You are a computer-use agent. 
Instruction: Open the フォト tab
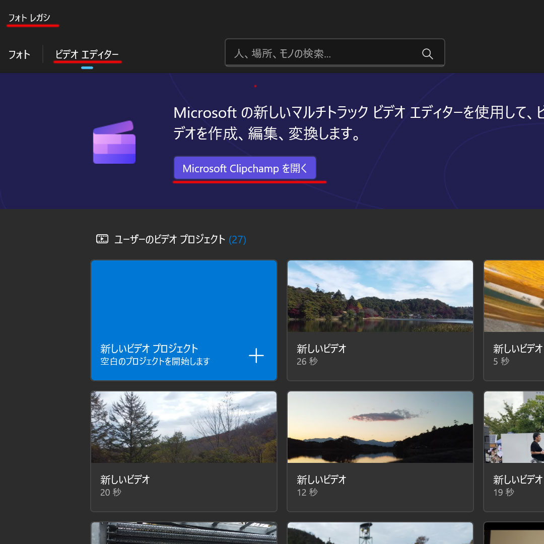[19, 54]
